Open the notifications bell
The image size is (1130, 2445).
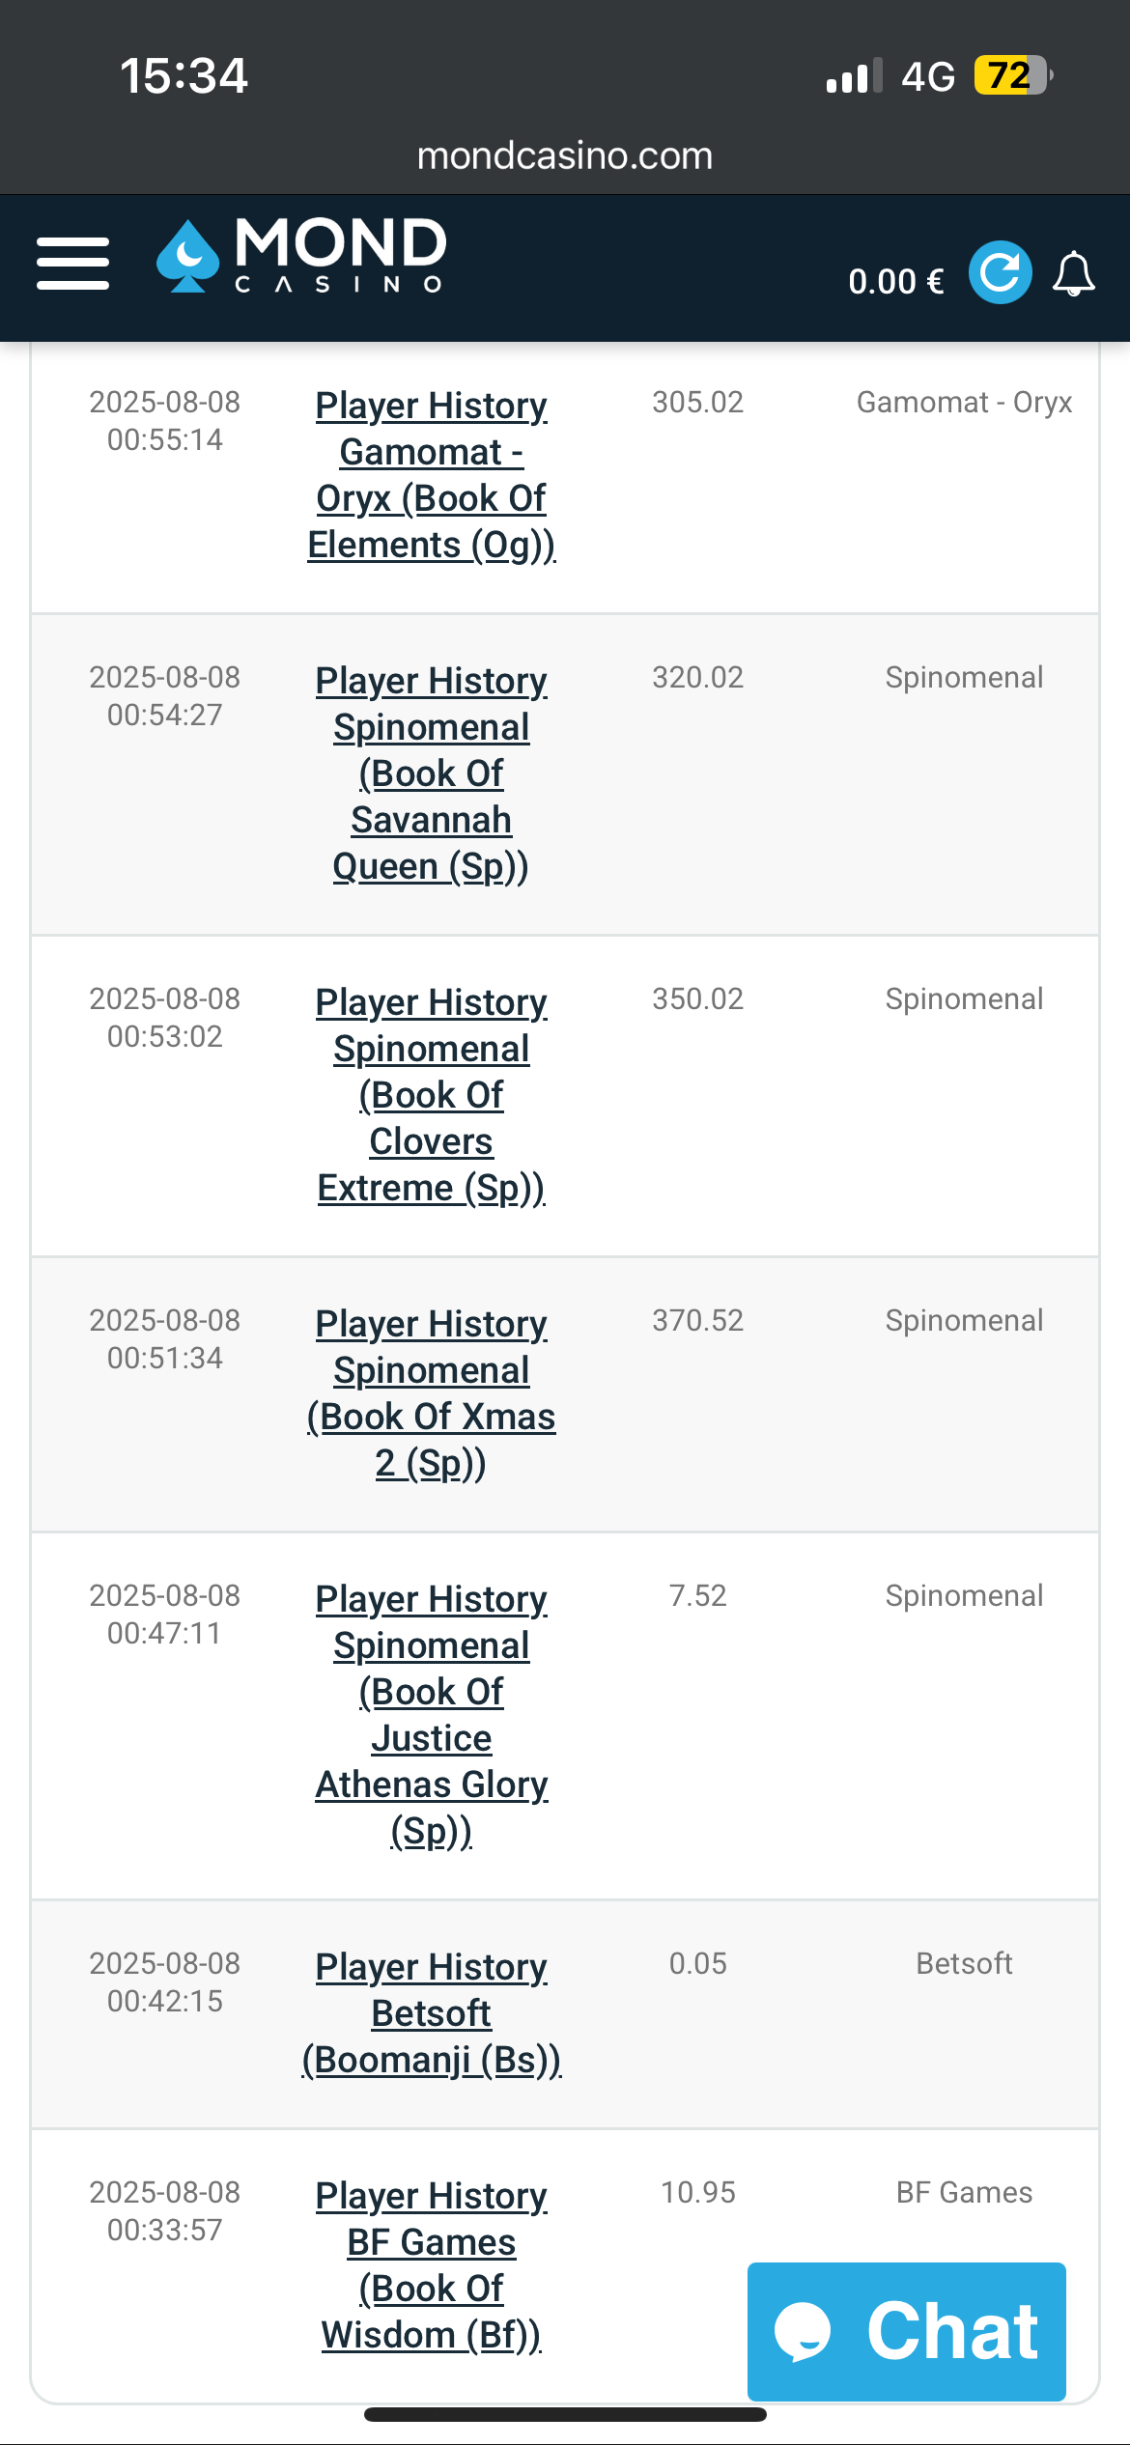1073,274
